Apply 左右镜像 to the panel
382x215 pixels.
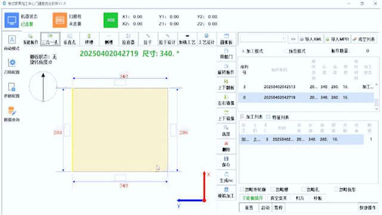pyautogui.click(x=226, y=100)
